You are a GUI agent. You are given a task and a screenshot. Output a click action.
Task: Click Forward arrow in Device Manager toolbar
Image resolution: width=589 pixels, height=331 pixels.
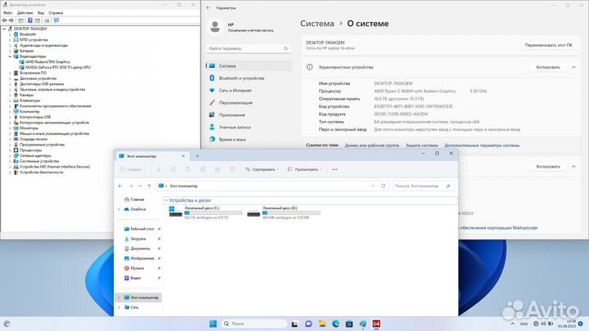coord(11,20)
